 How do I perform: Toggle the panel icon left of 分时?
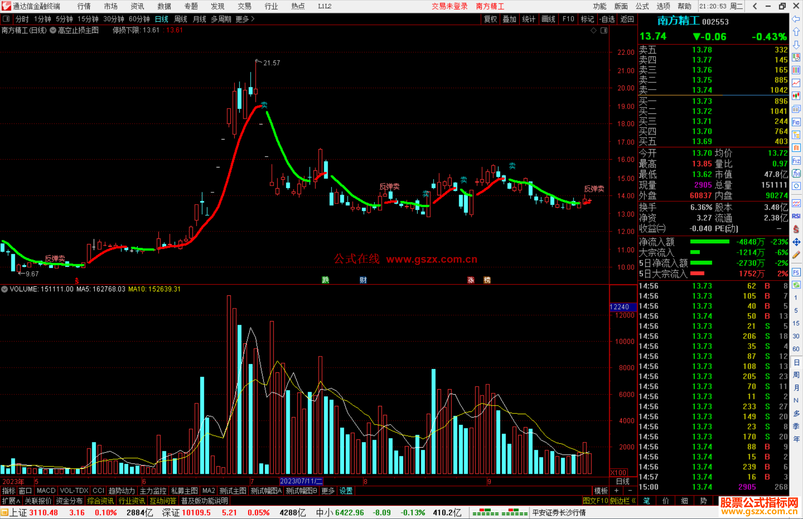pyautogui.click(x=6, y=19)
